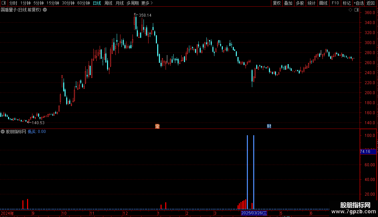The width and height of the screenshot is (378, 217).
Task: Click the 财 financial report marker
Action: click(x=269, y=126)
